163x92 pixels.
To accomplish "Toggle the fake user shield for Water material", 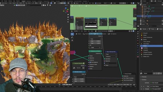I will (x=157, y=73).
